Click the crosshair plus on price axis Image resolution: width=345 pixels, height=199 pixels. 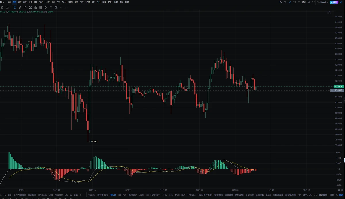[332, 90]
